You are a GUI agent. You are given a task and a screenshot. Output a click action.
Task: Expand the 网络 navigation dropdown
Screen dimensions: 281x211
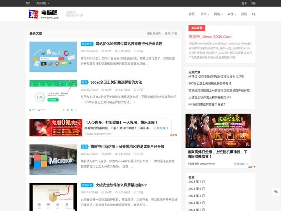218,14
